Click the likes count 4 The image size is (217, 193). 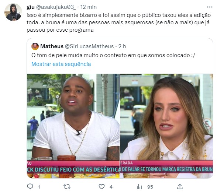(x=111, y=187)
